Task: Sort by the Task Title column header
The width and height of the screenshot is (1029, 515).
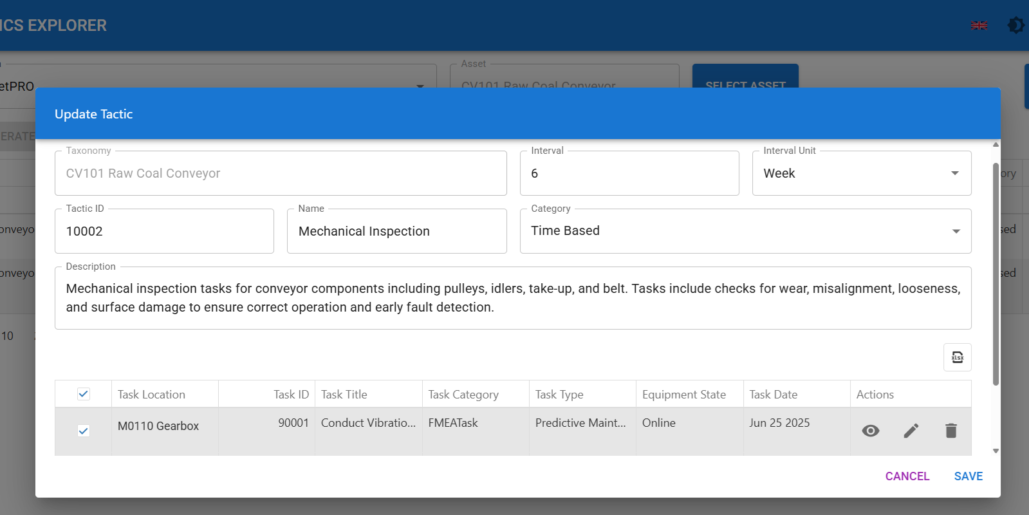Action: click(x=344, y=395)
